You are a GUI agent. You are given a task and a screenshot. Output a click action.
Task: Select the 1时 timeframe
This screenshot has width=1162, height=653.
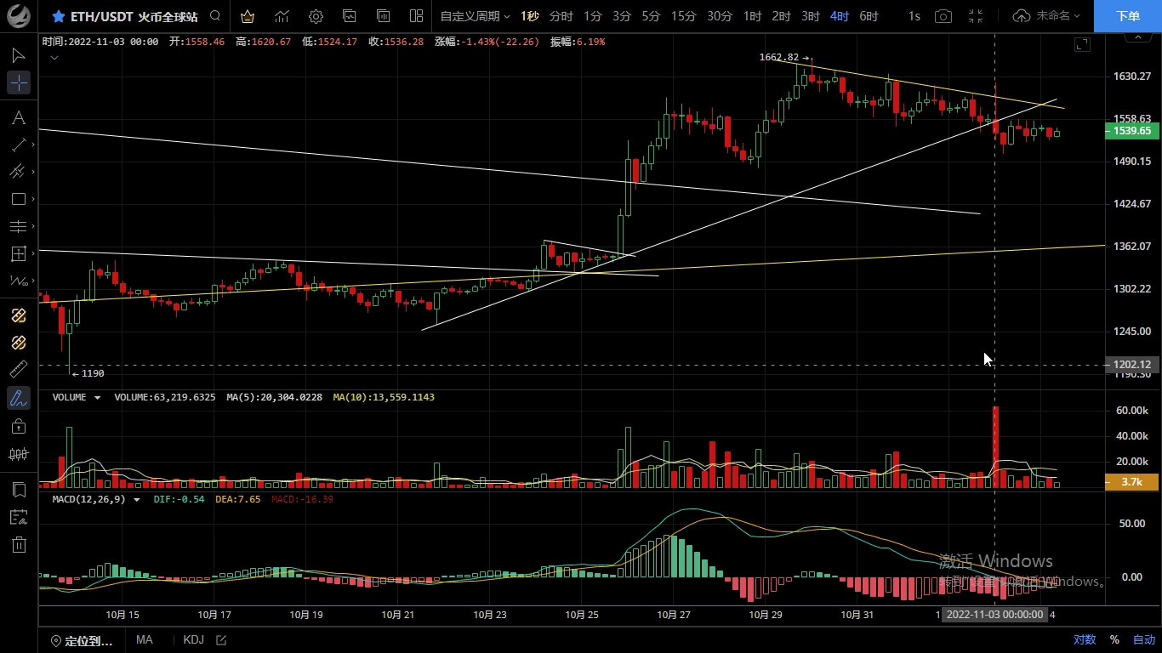[x=752, y=16]
